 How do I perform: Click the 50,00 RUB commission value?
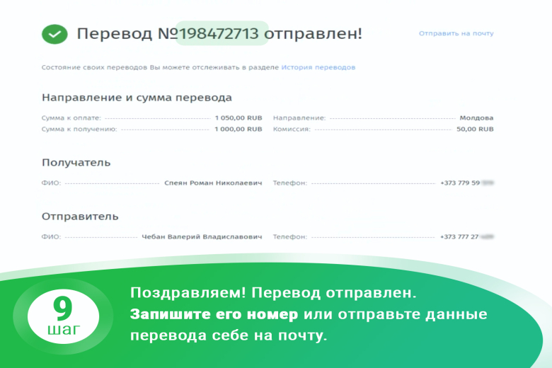point(475,130)
